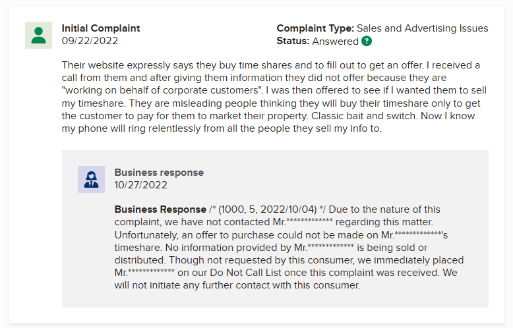Click the "Answered" status text
513x328 pixels.
click(335, 41)
